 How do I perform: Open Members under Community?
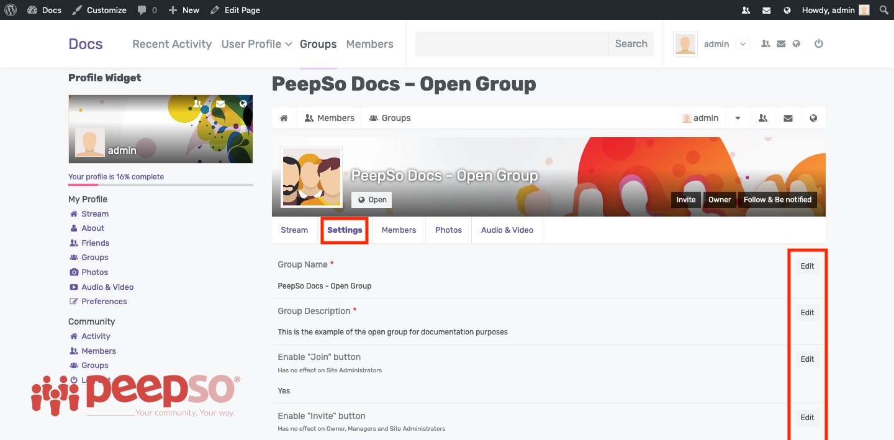93,351
